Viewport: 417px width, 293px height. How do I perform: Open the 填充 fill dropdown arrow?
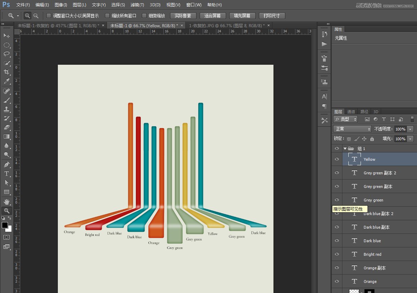click(410, 138)
